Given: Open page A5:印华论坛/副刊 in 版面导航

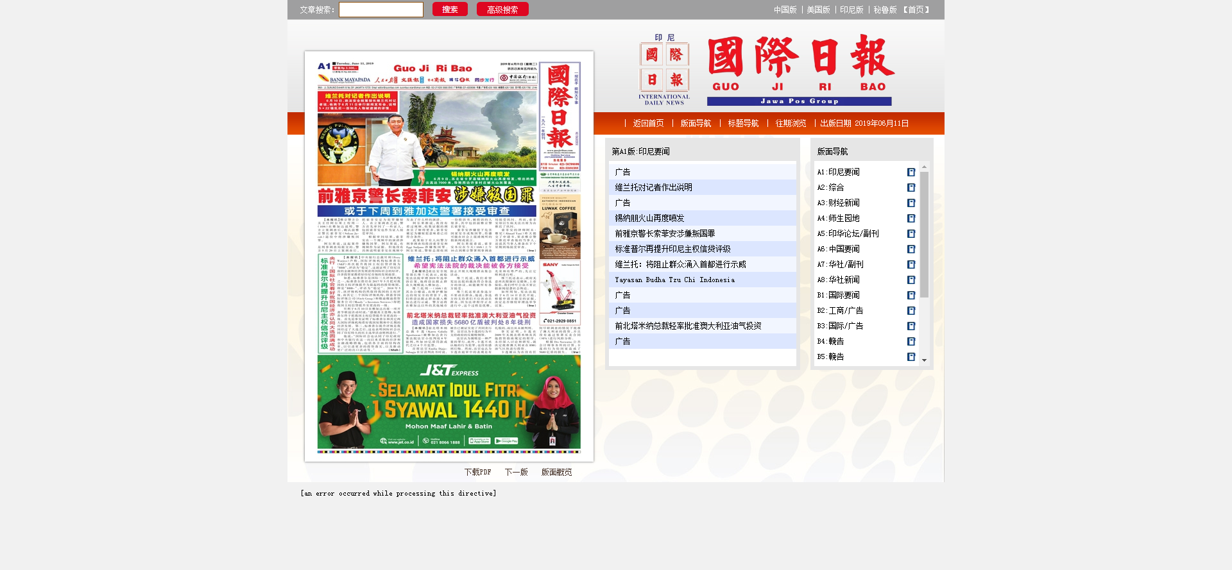Looking at the screenshot, I should pyautogui.click(x=848, y=233).
